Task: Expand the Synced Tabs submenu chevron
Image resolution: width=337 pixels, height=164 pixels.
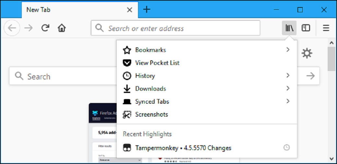Action: 288,101
